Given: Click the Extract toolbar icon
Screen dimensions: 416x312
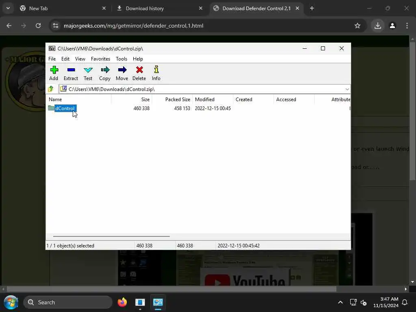Looking at the screenshot, I should 71,73.
